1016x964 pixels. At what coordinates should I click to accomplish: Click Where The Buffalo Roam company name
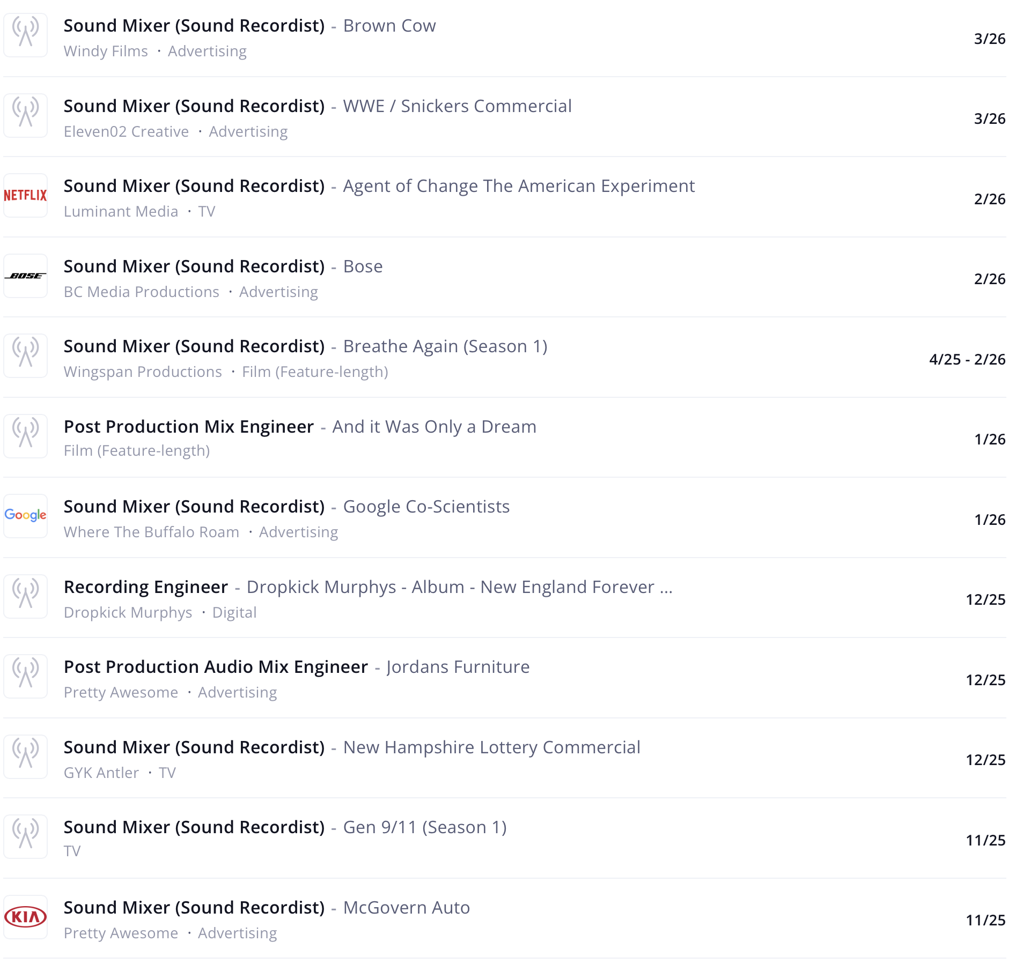(151, 532)
